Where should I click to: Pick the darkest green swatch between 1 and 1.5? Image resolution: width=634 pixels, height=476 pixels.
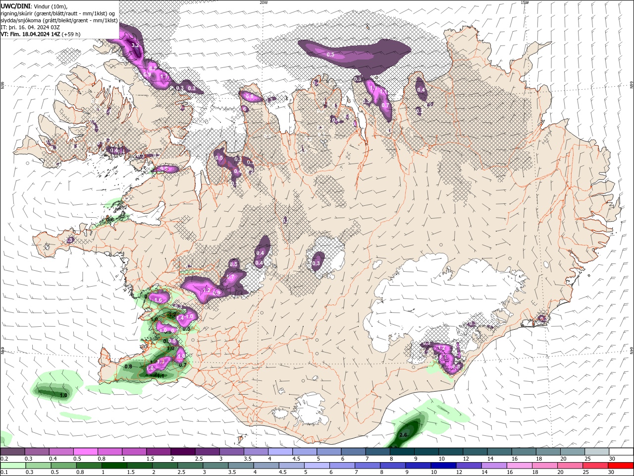(x=114, y=466)
